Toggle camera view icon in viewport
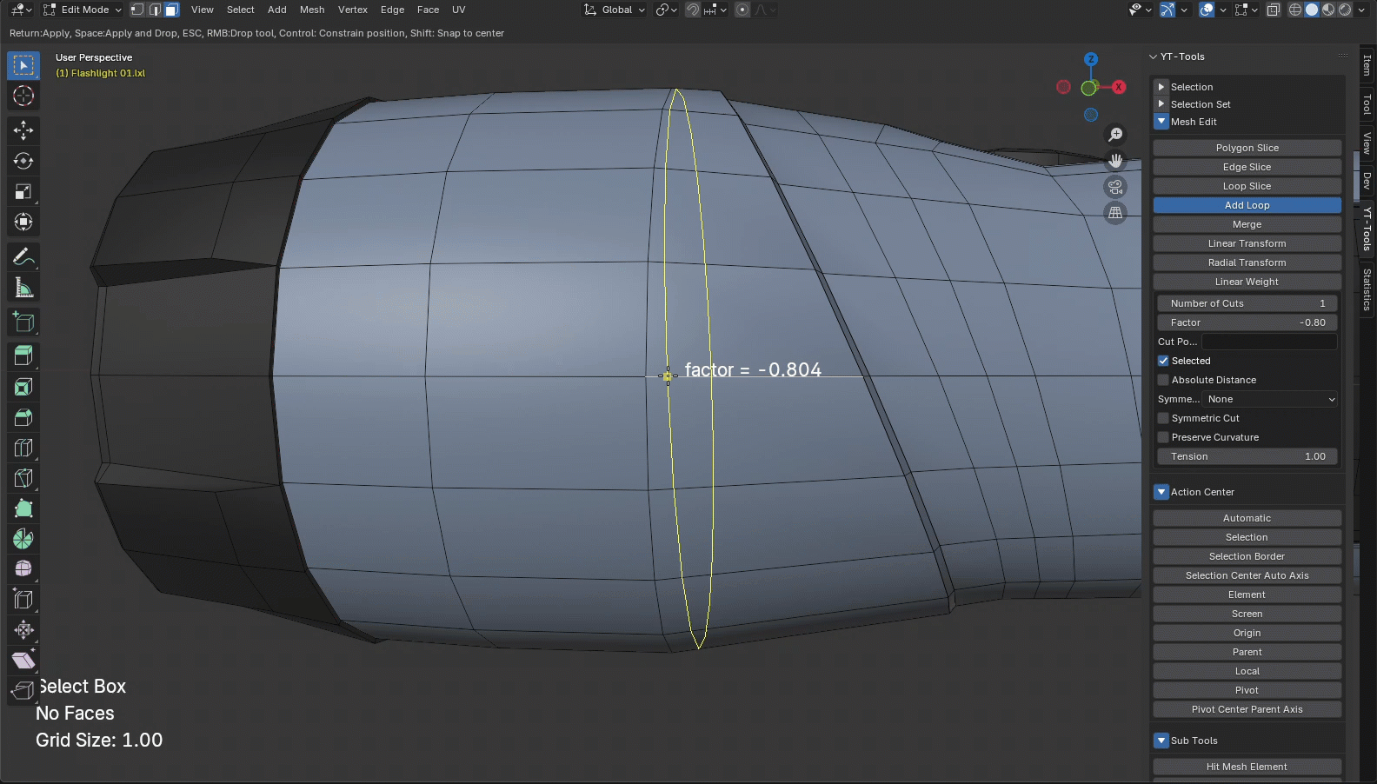The image size is (1377, 784). coord(1115,187)
